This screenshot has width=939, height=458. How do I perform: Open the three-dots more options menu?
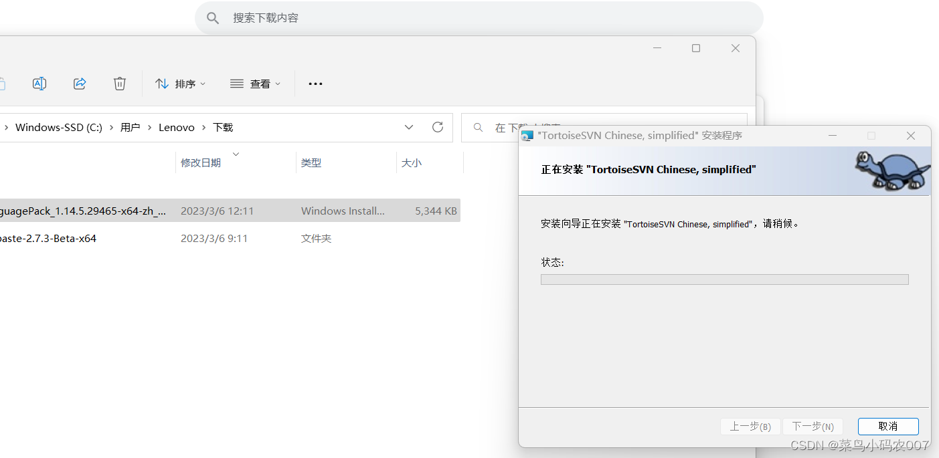(x=315, y=84)
